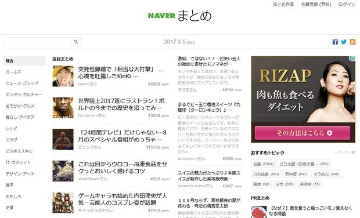Open author stoneflowerさん profile

[x=93, y=179]
